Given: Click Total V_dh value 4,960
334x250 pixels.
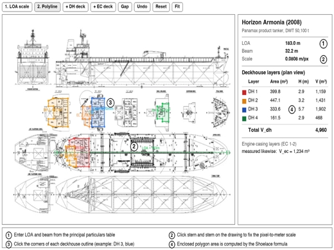Looking at the screenshot, I should 321,130.
